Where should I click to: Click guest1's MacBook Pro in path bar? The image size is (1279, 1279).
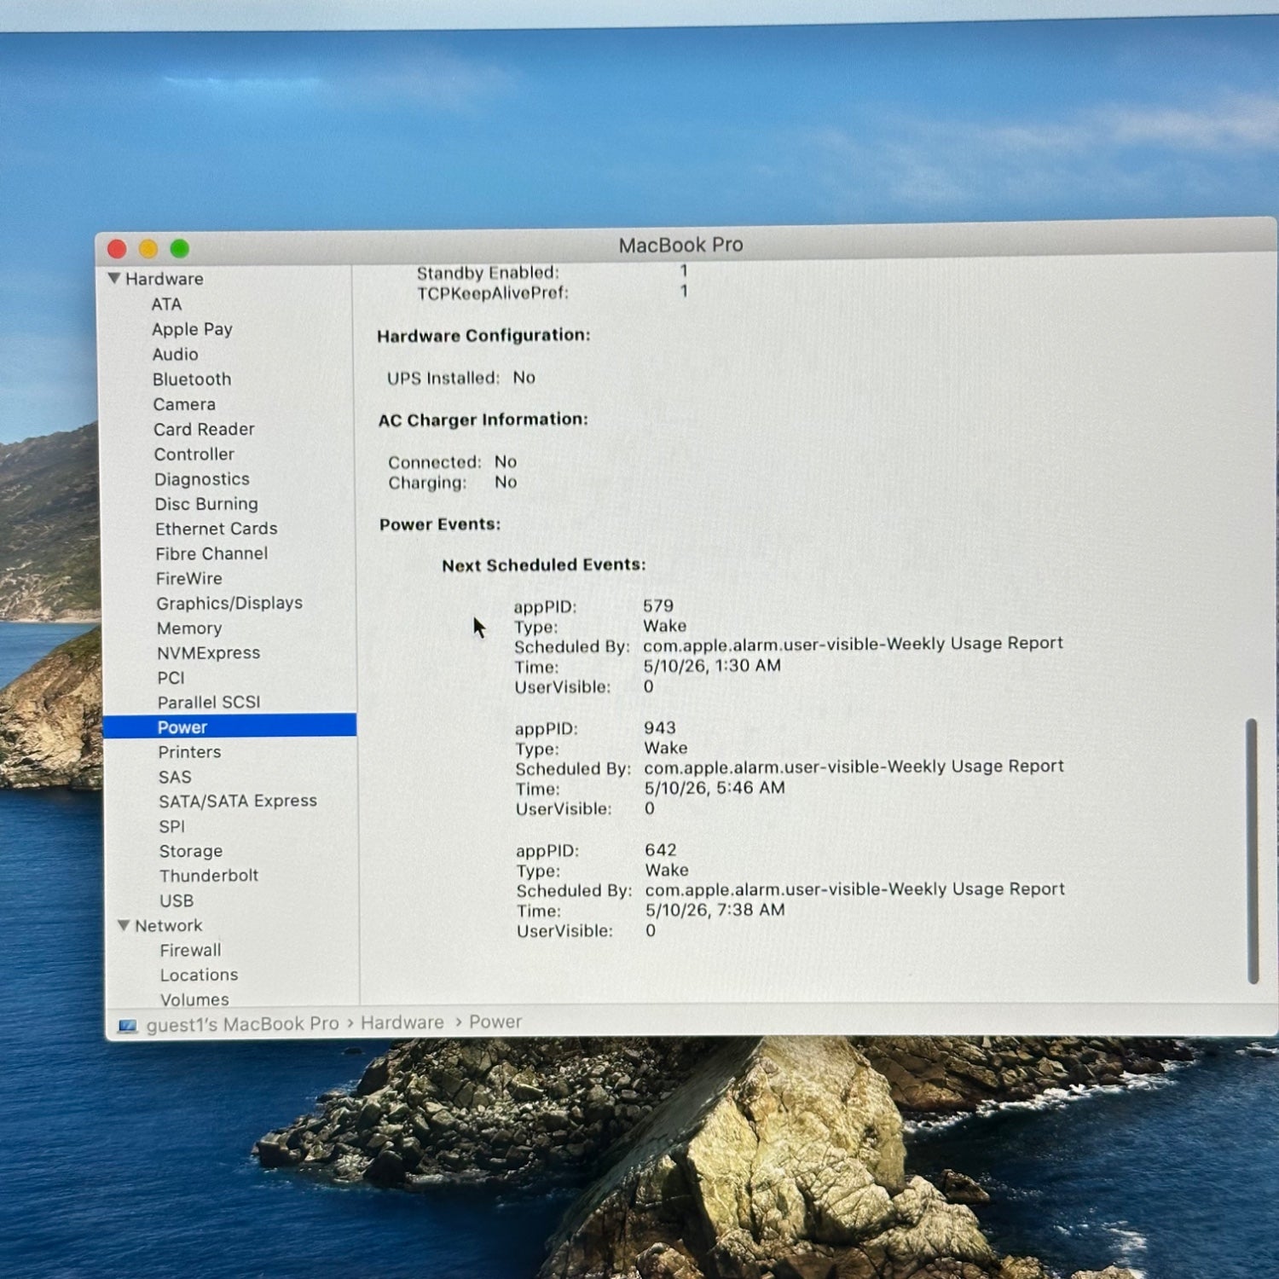(x=243, y=1024)
